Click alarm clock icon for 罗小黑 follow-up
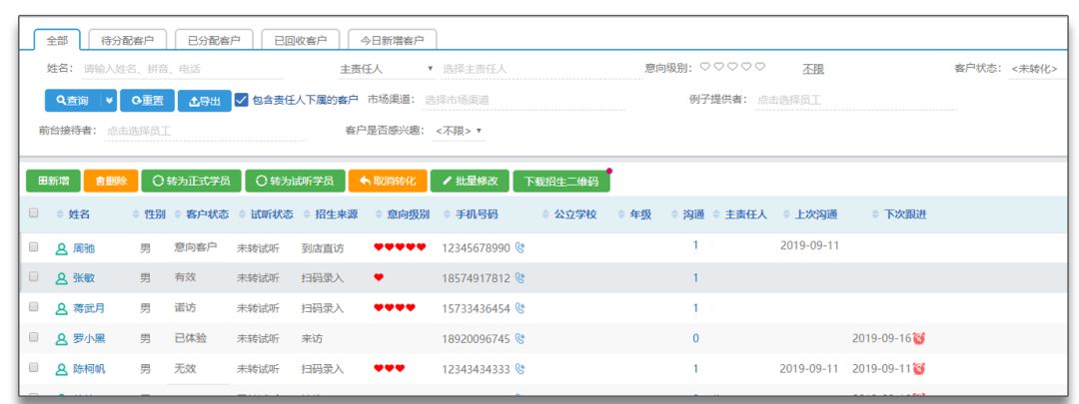 click(x=918, y=338)
